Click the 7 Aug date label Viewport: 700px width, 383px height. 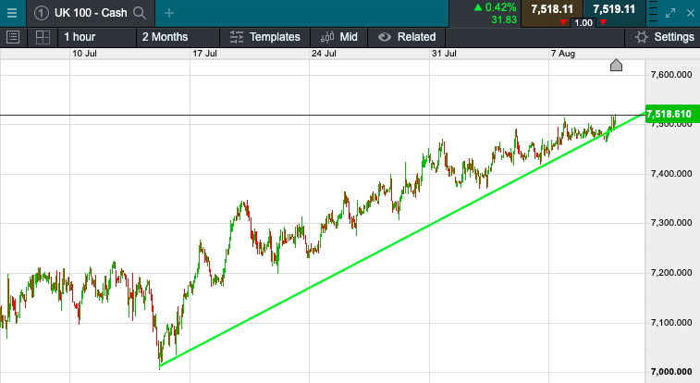[563, 54]
